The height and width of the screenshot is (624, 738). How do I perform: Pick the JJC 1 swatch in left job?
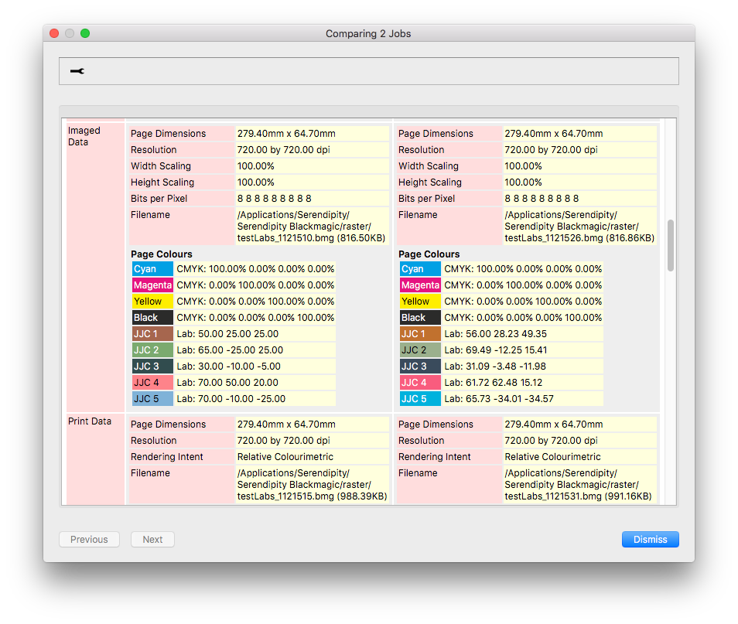click(x=152, y=333)
